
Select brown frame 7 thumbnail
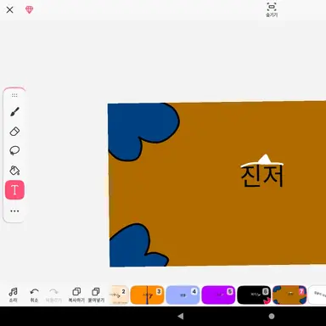pyautogui.click(x=289, y=295)
